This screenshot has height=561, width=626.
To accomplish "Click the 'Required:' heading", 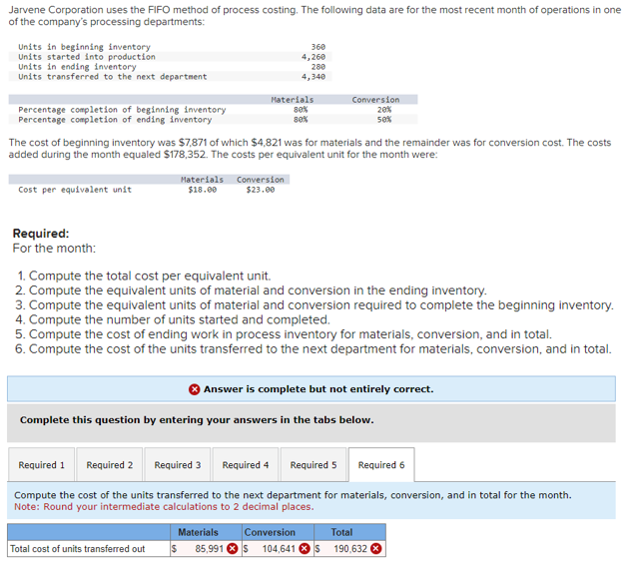I will pos(41,234).
